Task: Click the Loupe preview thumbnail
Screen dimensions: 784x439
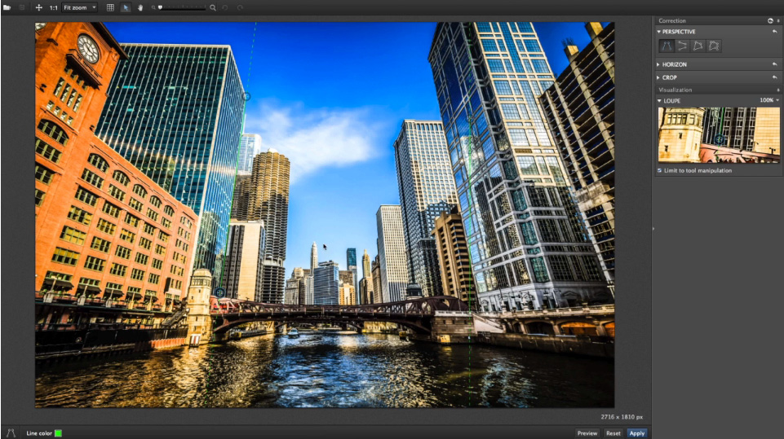Action: tap(719, 135)
